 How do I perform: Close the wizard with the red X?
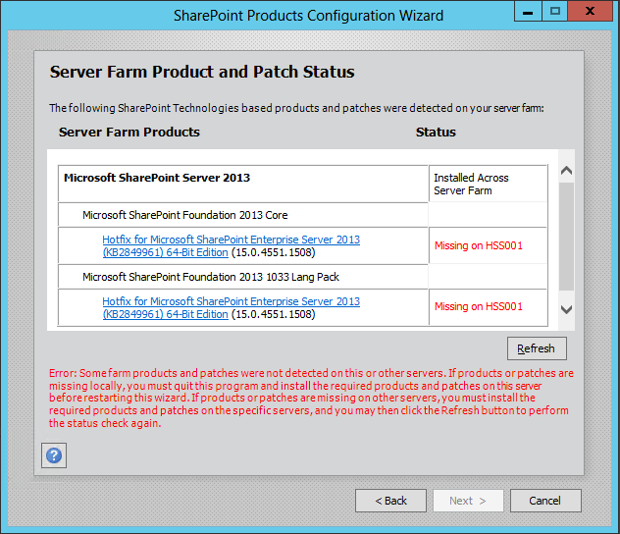(590, 12)
